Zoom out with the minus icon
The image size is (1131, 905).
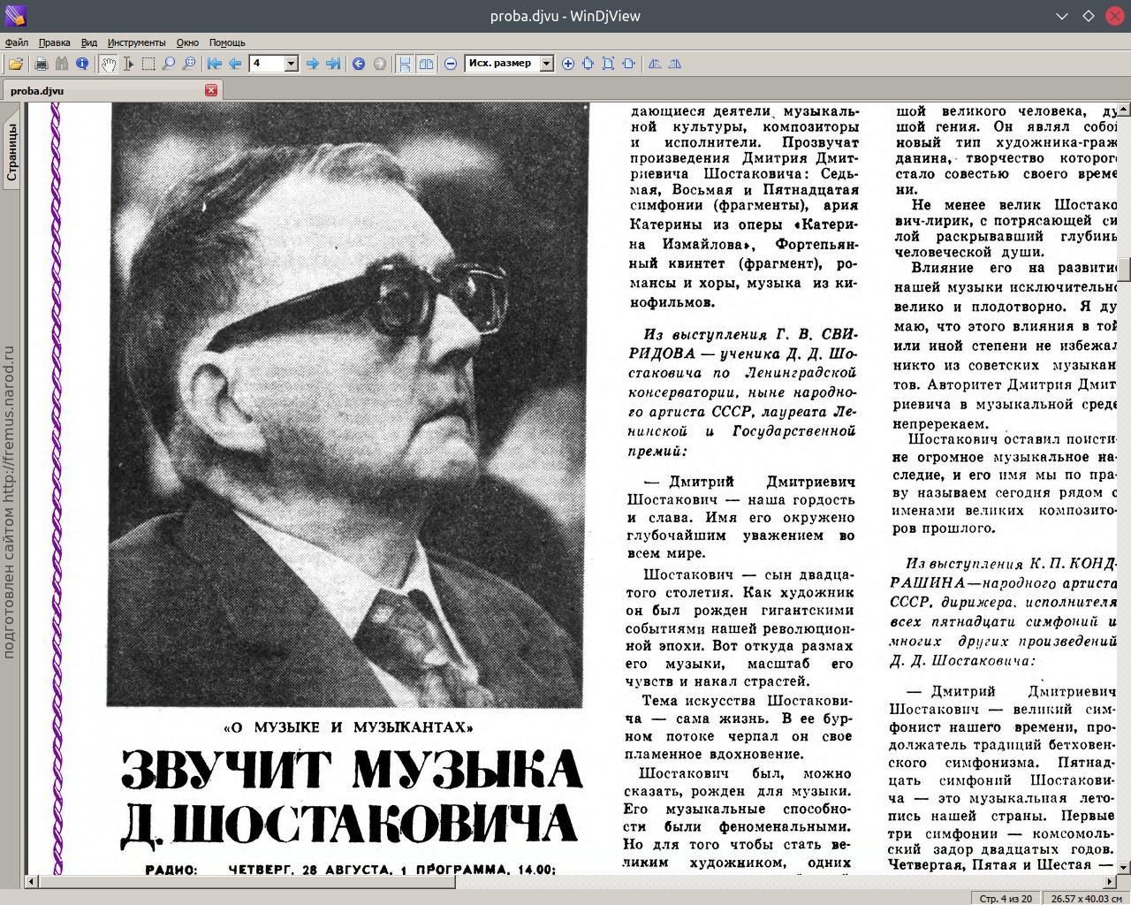pos(451,64)
